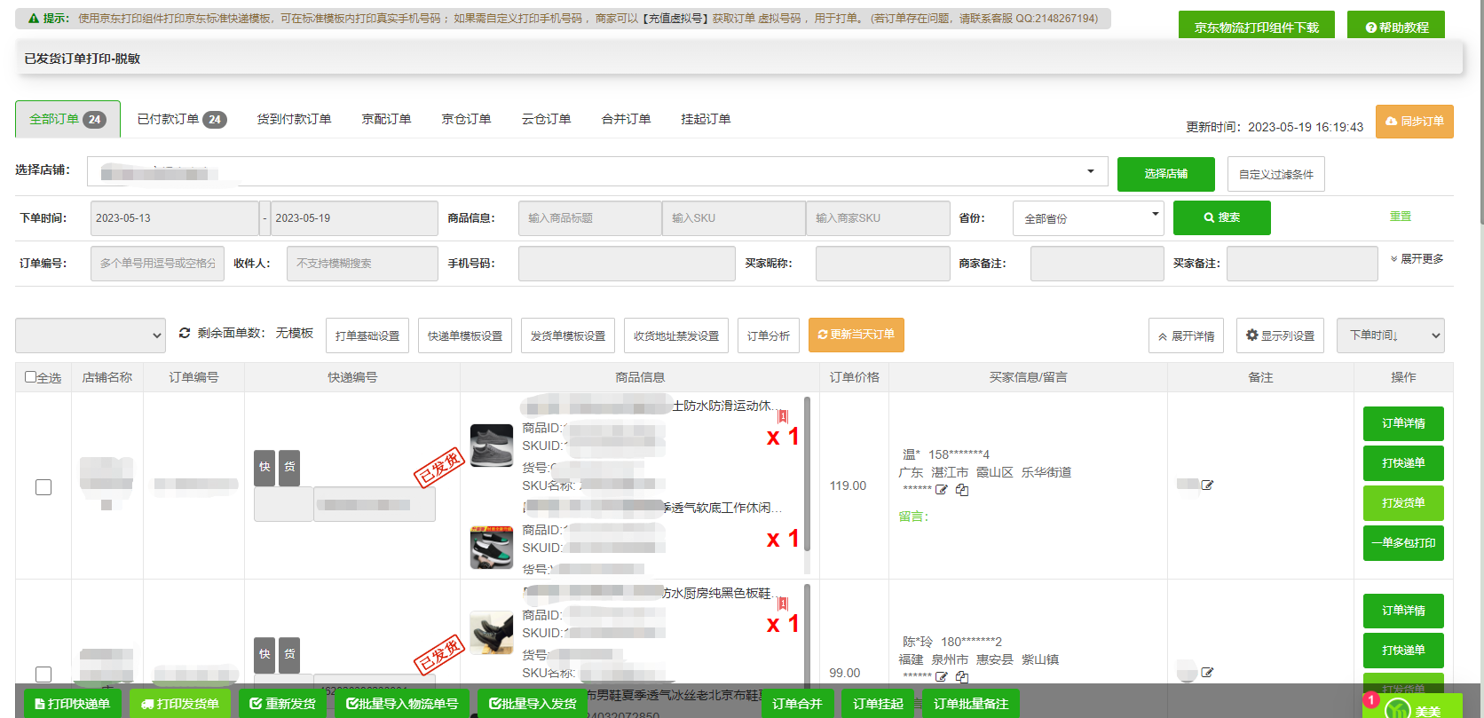Tick the first order row checkbox

tap(43, 487)
